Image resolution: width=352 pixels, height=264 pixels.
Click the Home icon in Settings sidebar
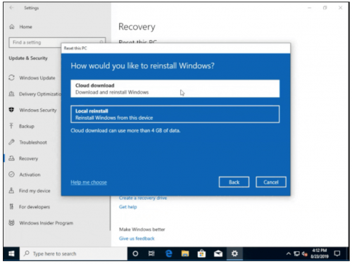[12, 27]
